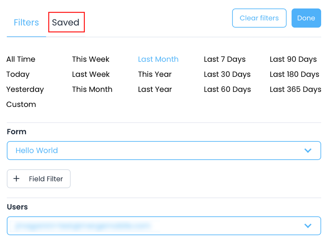Select the Yesterday date option

pyautogui.click(x=25, y=89)
